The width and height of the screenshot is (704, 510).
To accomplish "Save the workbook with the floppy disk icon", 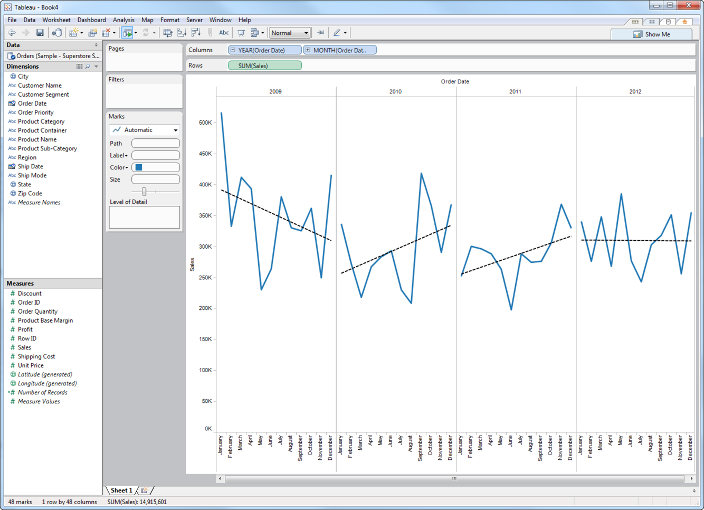I will [x=40, y=33].
